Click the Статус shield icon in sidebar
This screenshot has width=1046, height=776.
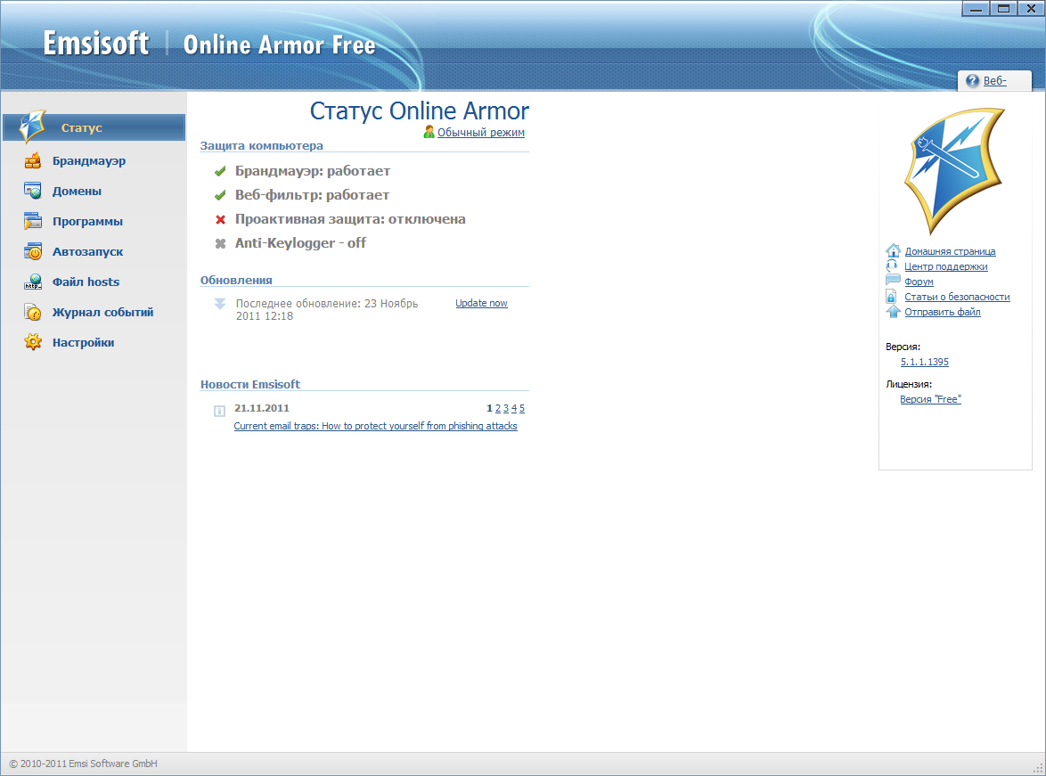32,127
